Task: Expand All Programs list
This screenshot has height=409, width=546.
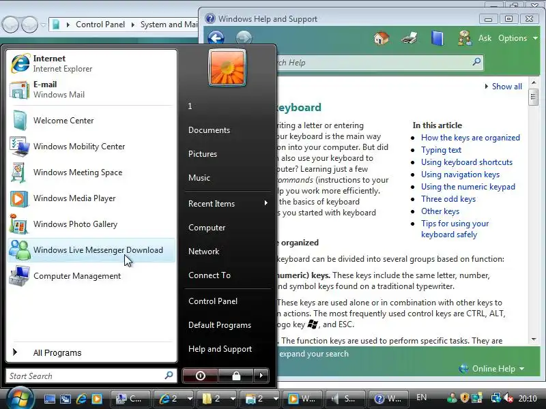Action: click(x=91, y=352)
